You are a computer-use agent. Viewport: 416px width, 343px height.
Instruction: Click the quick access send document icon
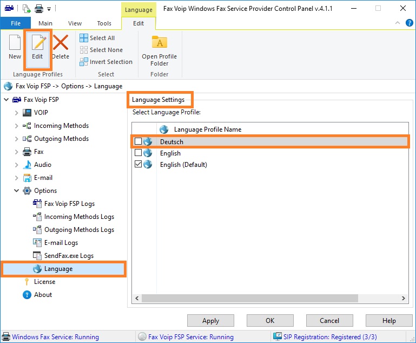pos(27,9)
